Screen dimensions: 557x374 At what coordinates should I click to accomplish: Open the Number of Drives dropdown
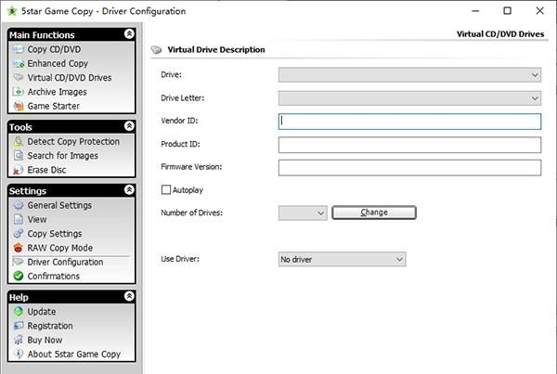303,213
